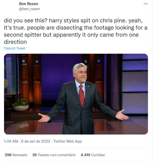
Task: Click the Traduzir Tweet link
Action: tap(15, 48)
